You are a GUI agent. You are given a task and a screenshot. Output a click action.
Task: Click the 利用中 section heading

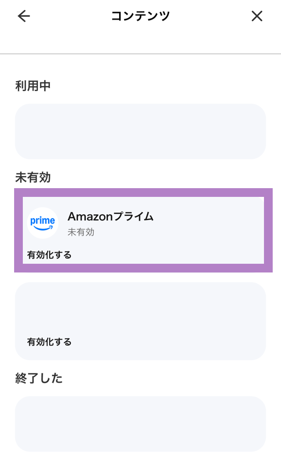coord(33,86)
